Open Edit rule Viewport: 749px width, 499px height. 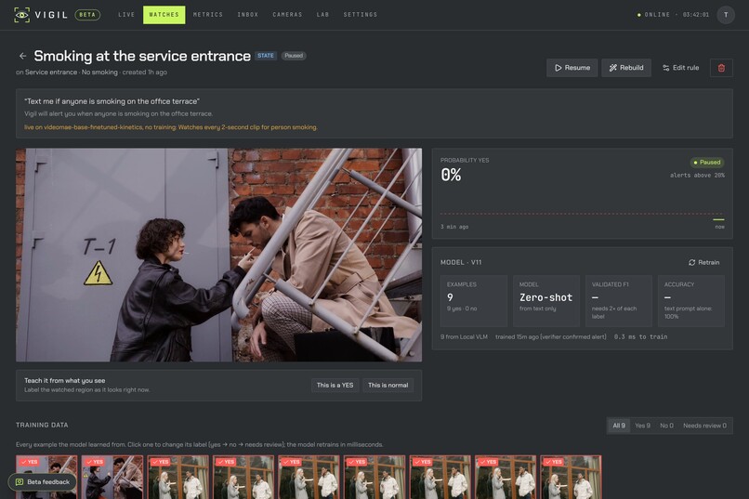pos(680,68)
